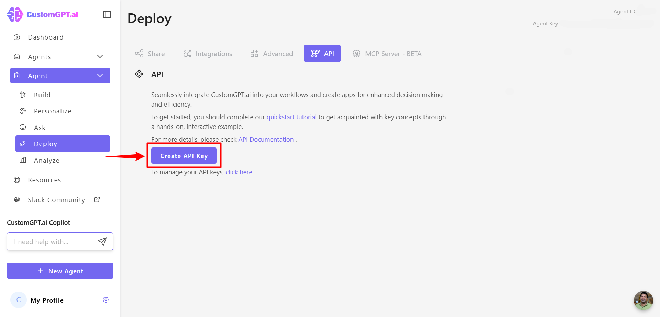The height and width of the screenshot is (317, 660).
Task: Expand the Agents chevron
Action: click(x=100, y=56)
